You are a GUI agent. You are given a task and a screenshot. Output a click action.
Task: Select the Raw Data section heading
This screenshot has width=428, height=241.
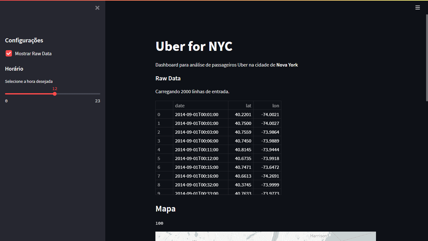pyautogui.click(x=168, y=78)
